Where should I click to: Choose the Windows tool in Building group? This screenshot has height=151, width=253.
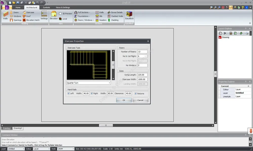click(15, 16)
